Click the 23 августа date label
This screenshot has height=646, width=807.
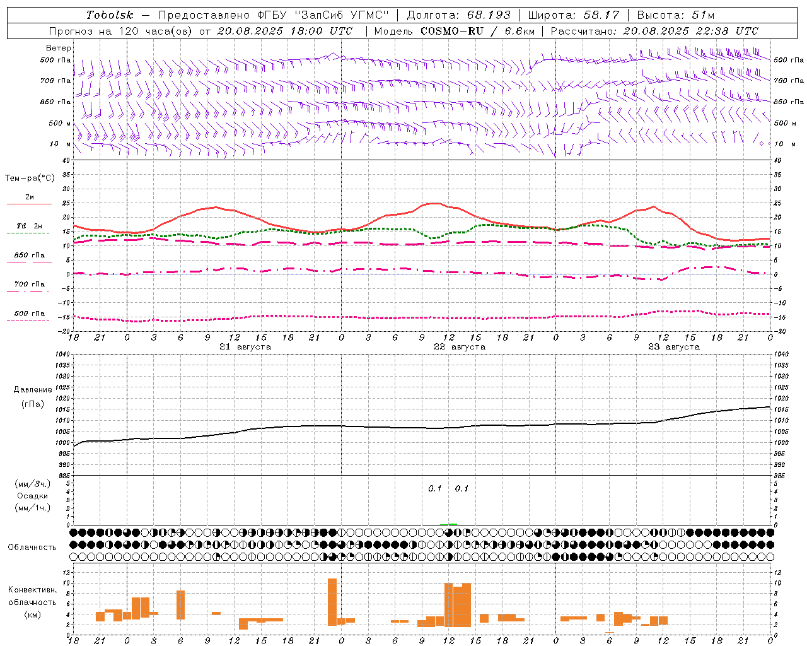click(673, 347)
